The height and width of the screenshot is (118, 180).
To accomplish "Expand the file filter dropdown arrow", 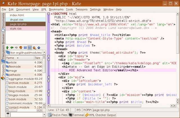I will coord(44,114).
